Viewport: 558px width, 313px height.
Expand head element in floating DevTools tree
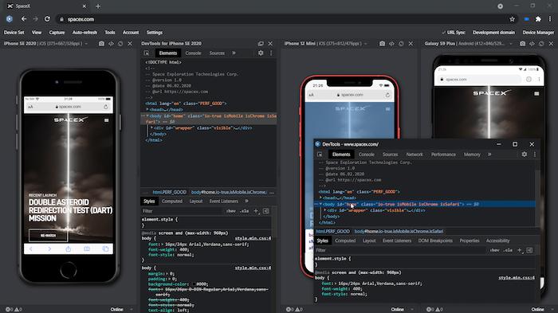coord(320,198)
